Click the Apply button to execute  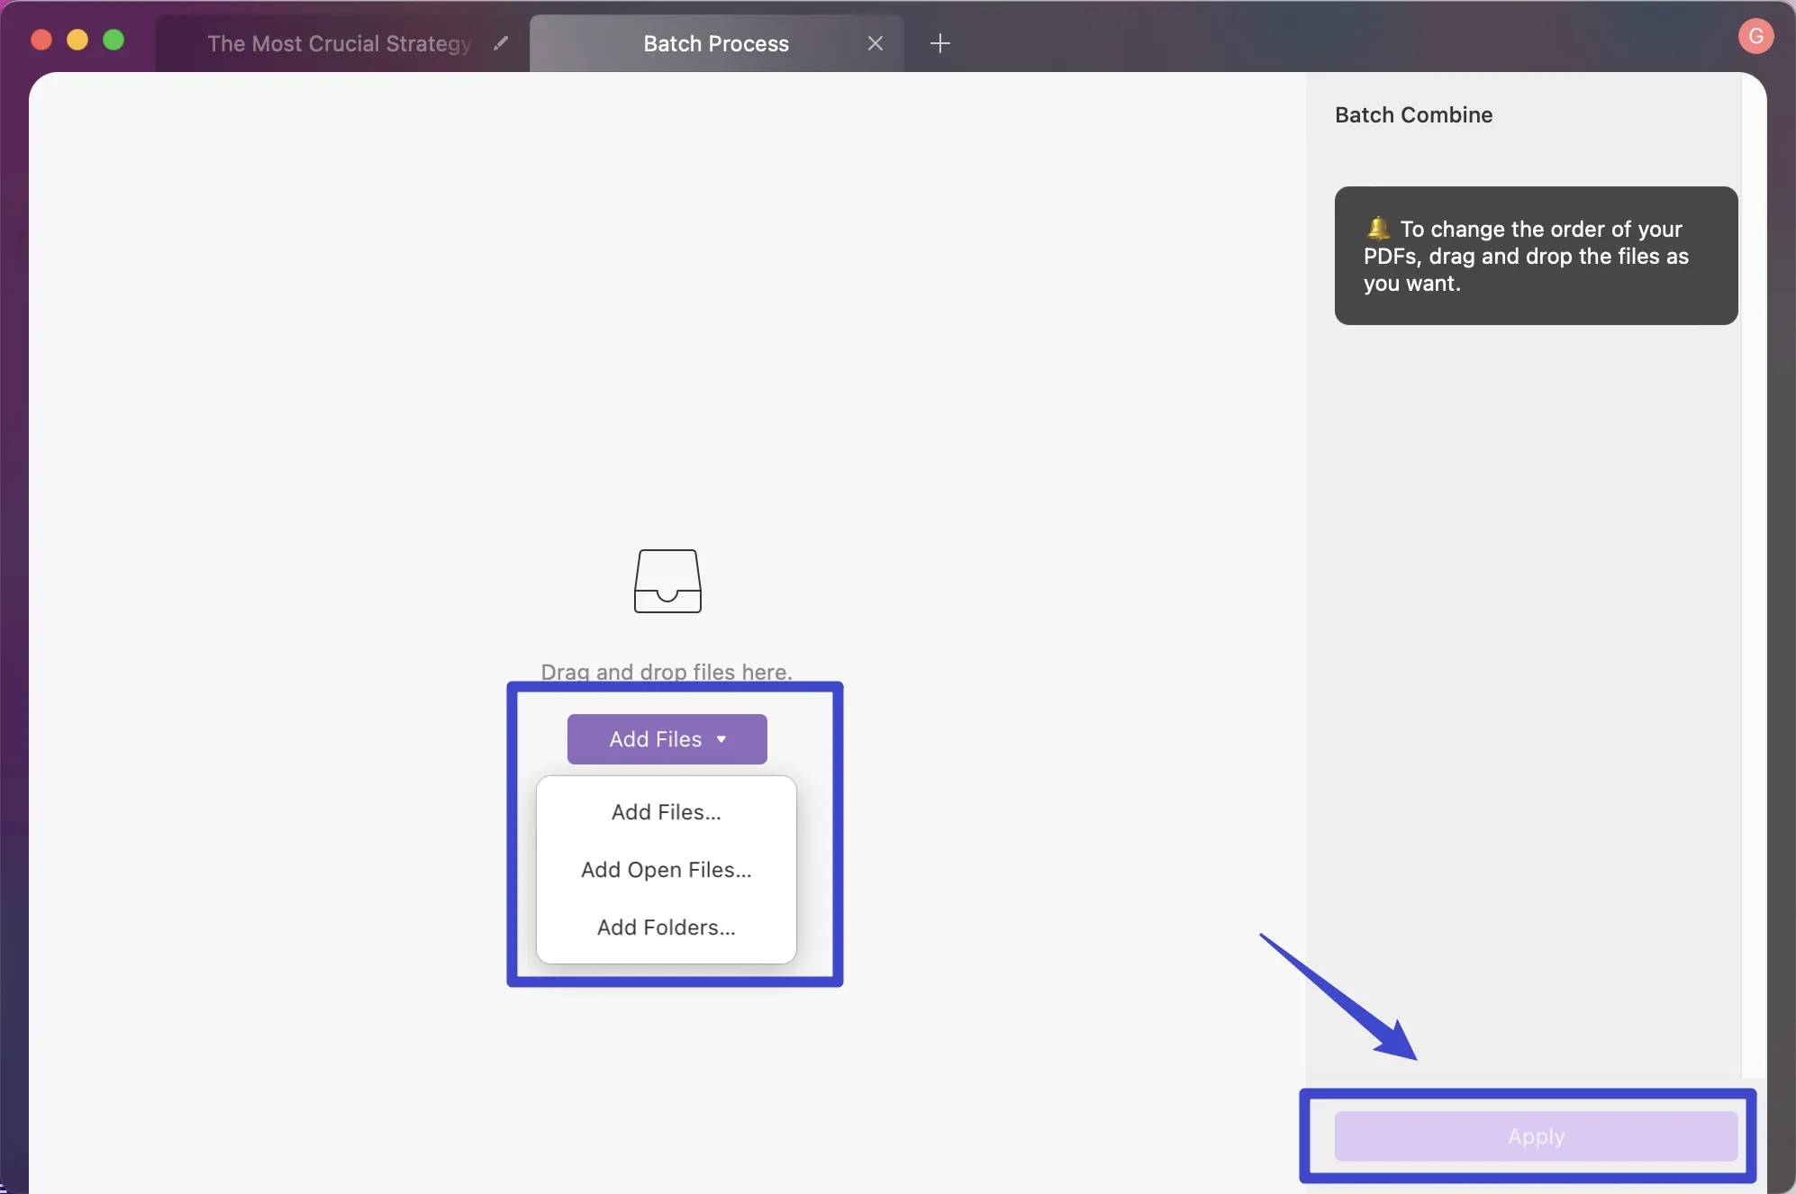(1535, 1134)
